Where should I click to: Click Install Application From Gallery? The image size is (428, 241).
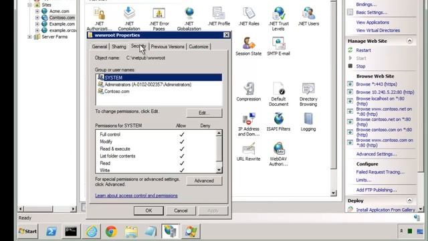point(385,210)
